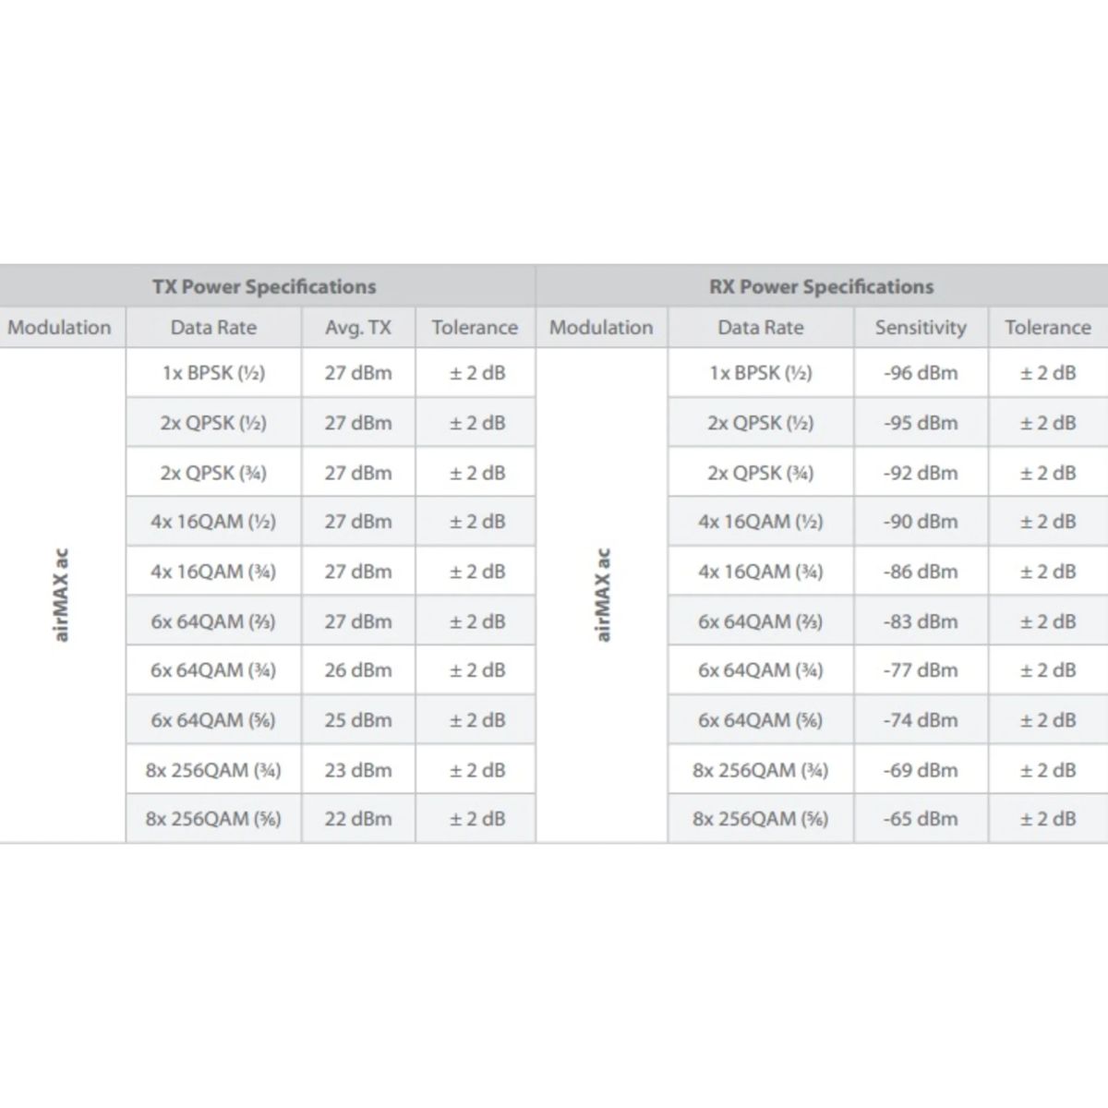The width and height of the screenshot is (1108, 1108).
Task: Click the 26 dBm Avg. TX cell
Action: (x=357, y=670)
